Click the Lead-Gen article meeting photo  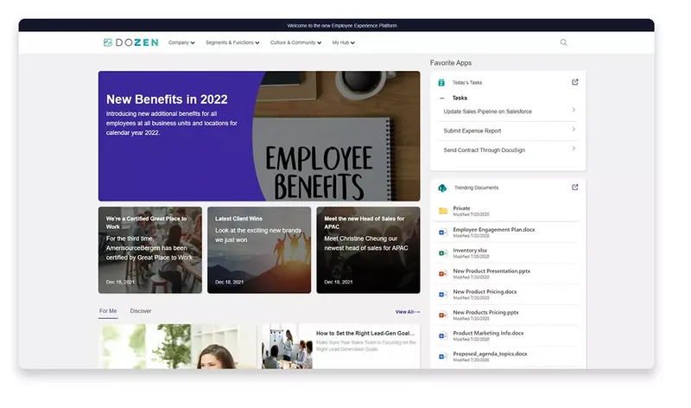[x=287, y=347]
